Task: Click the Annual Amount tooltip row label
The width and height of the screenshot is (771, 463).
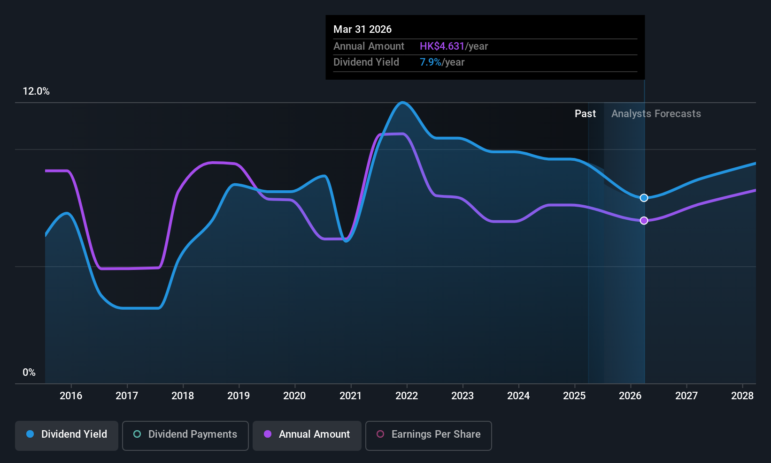Action: (x=369, y=46)
